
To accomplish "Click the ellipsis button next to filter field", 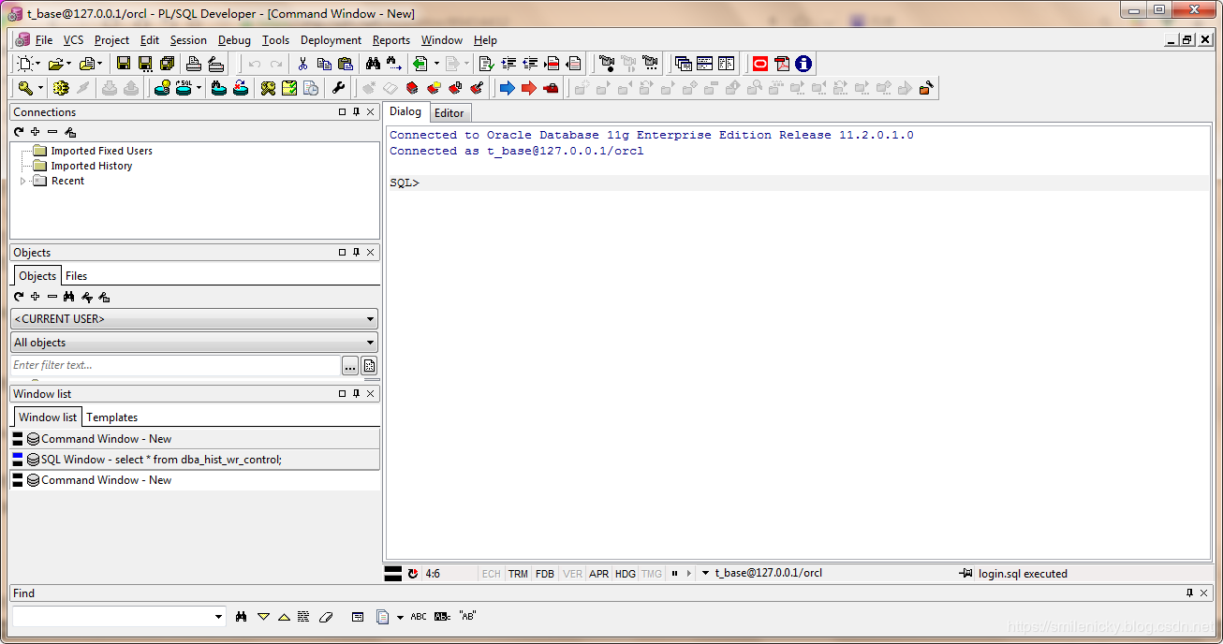I will coord(350,365).
